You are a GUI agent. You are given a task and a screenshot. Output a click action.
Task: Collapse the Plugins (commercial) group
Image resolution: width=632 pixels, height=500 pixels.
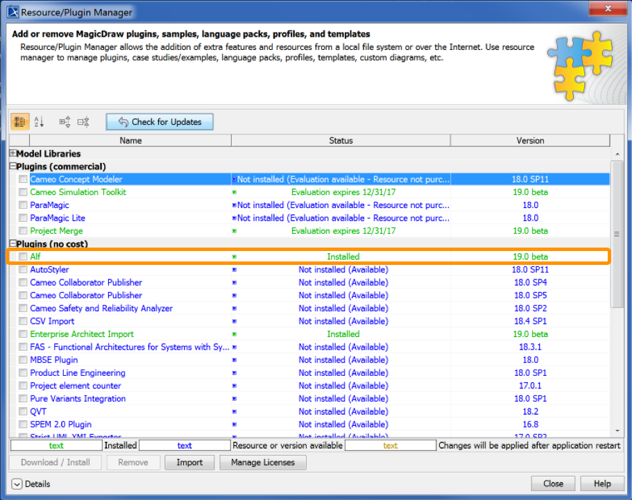pos(12,166)
